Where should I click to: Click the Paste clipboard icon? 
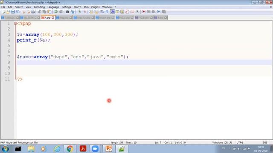click(x=49, y=11)
